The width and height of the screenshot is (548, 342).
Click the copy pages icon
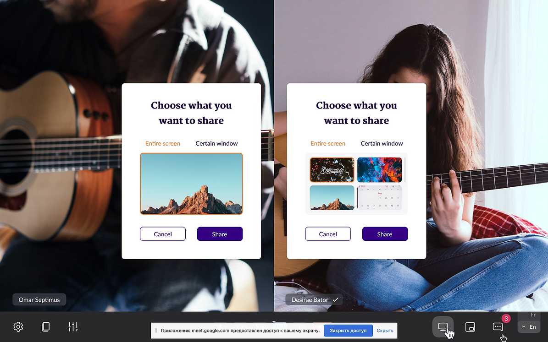tap(46, 326)
